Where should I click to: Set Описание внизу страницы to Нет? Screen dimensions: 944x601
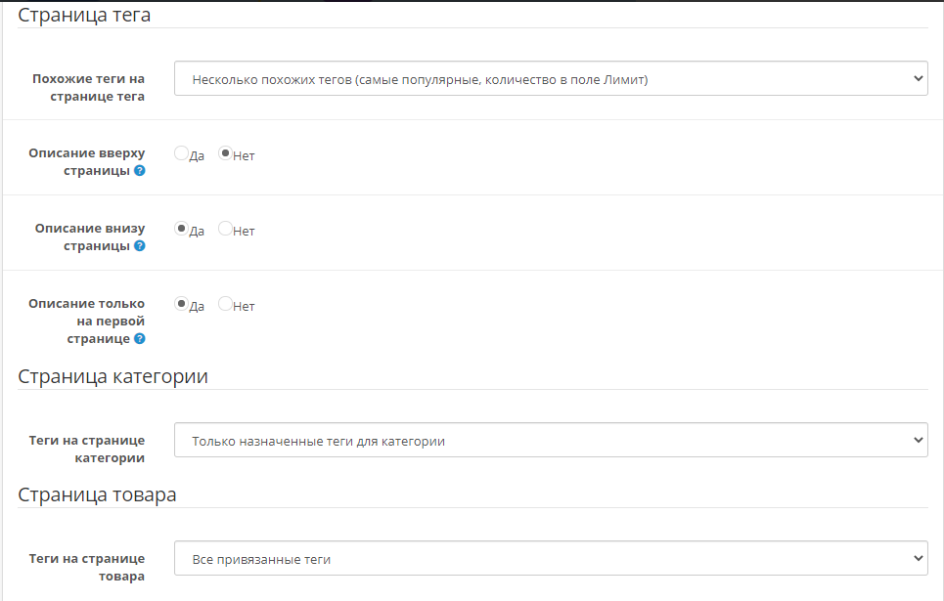(x=226, y=229)
